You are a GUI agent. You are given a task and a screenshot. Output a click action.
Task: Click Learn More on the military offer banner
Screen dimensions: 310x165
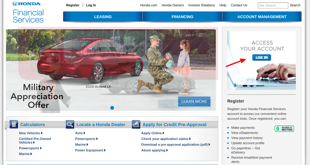coord(194,101)
